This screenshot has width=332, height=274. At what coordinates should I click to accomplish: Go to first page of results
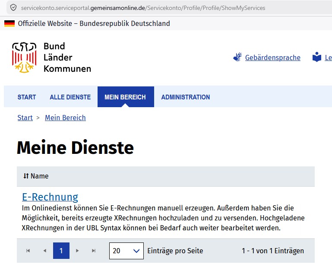coord(28,251)
